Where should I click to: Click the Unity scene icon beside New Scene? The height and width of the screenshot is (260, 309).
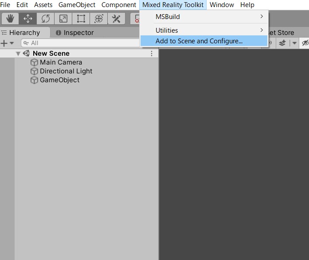[27, 53]
